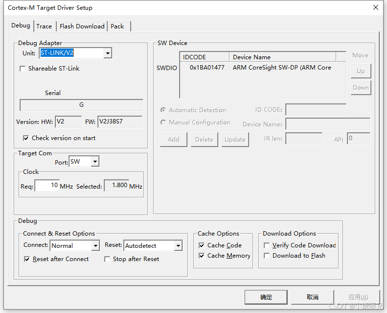
Task: Click the Update device button
Action: coord(235,139)
